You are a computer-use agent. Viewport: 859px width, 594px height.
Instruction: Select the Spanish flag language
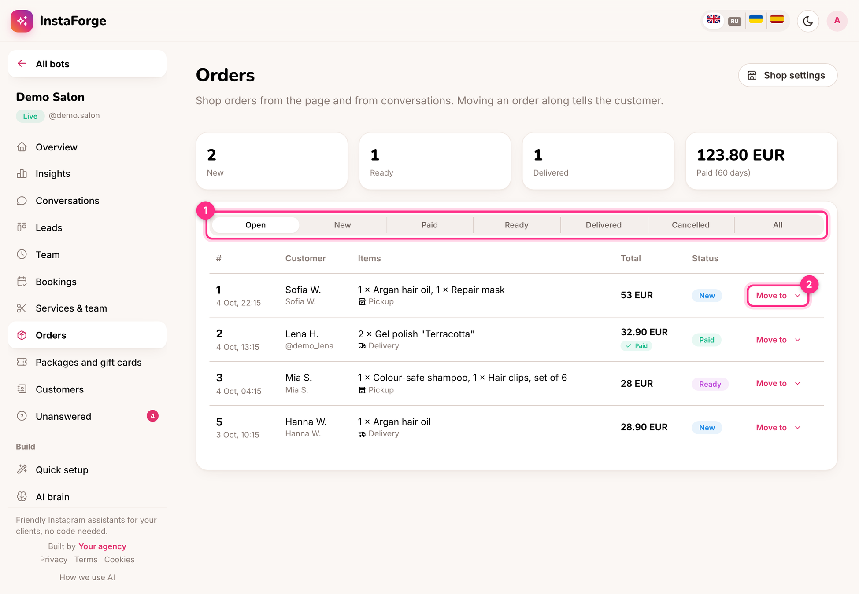[x=777, y=20]
